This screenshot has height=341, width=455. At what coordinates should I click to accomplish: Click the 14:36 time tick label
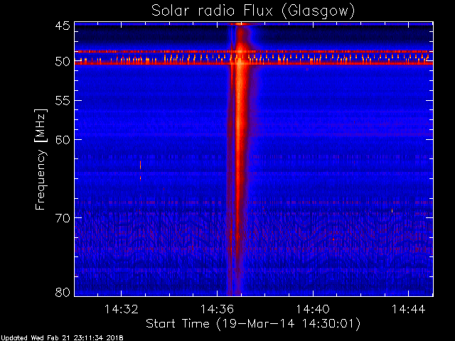(217, 309)
